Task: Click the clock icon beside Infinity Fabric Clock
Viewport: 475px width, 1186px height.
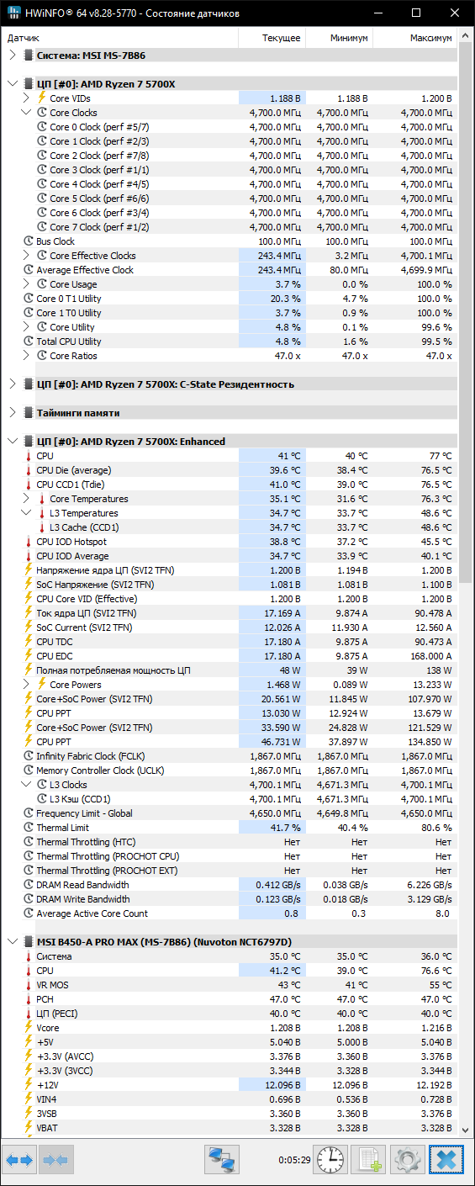Action: (29, 756)
